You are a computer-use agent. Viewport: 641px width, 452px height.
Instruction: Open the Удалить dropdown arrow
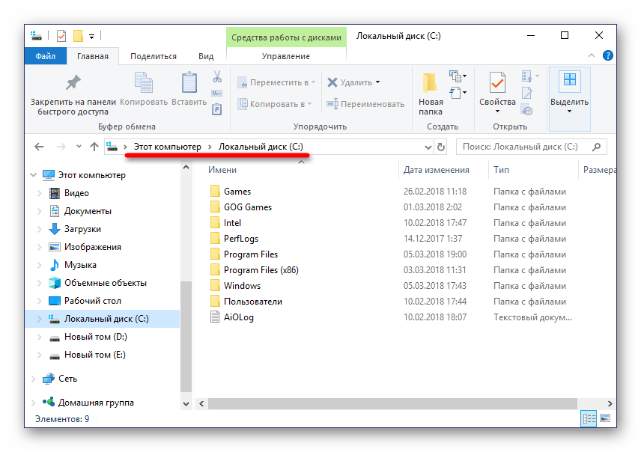click(x=377, y=82)
